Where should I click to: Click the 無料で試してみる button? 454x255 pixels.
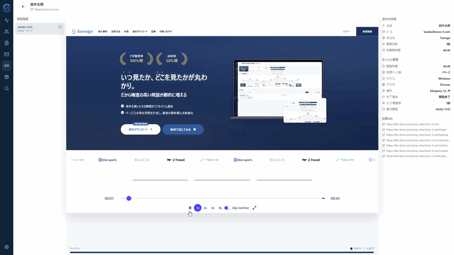click(x=183, y=130)
